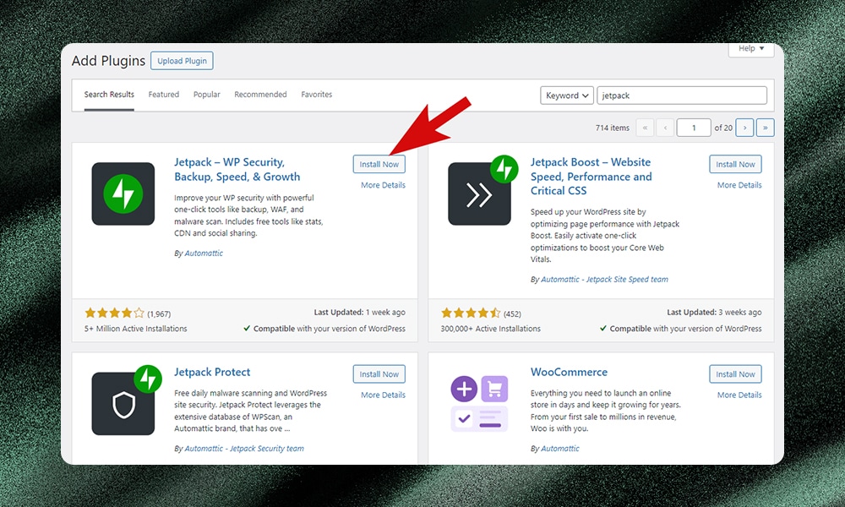The height and width of the screenshot is (507, 845).
Task: Open More Details for WooCommerce
Action: [x=739, y=395]
